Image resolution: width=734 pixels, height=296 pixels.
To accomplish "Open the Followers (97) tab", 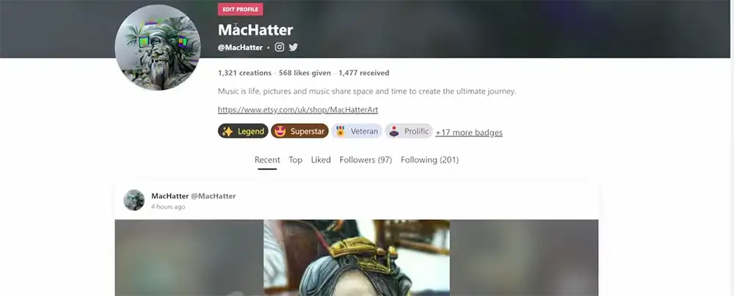I will (x=366, y=160).
